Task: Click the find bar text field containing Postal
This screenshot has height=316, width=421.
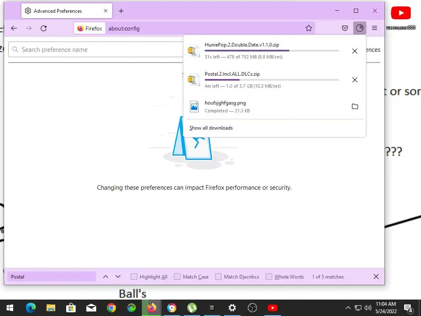Action: tap(52, 277)
